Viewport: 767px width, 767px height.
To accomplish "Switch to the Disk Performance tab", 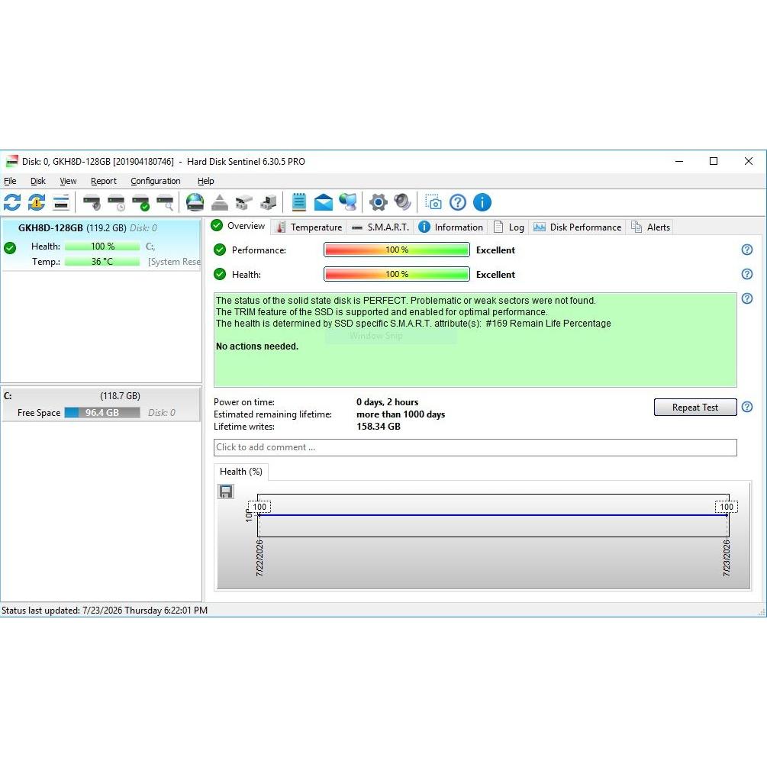I will click(577, 227).
